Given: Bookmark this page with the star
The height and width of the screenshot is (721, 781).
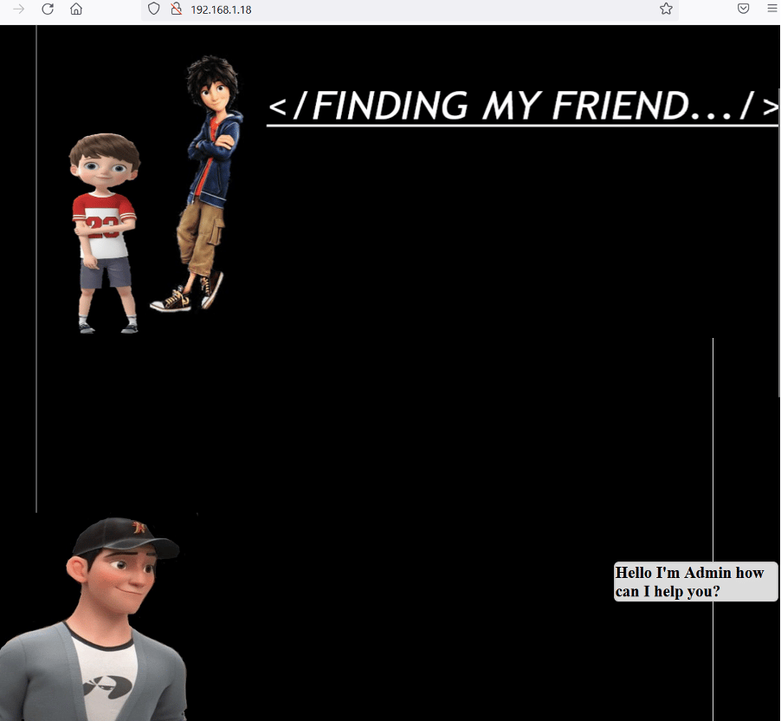Looking at the screenshot, I should (x=666, y=9).
